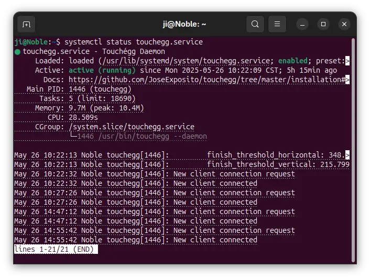The height and width of the screenshot is (279, 370).
Task: Click the green 'enabled' text
Action: (x=293, y=61)
